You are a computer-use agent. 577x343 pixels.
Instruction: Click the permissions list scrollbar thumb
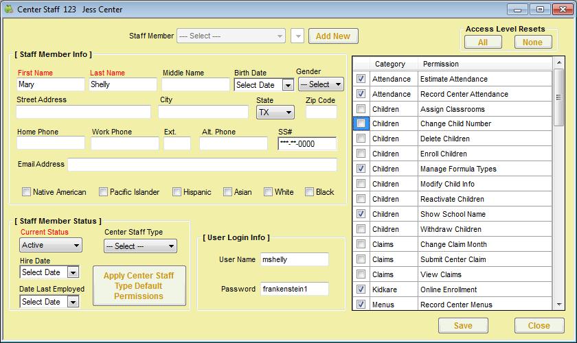(559, 98)
